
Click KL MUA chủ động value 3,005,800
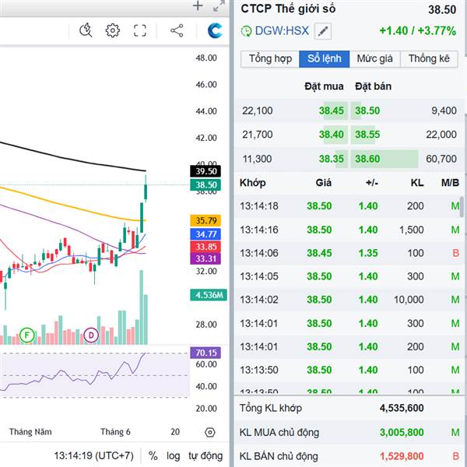tap(402, 432)
